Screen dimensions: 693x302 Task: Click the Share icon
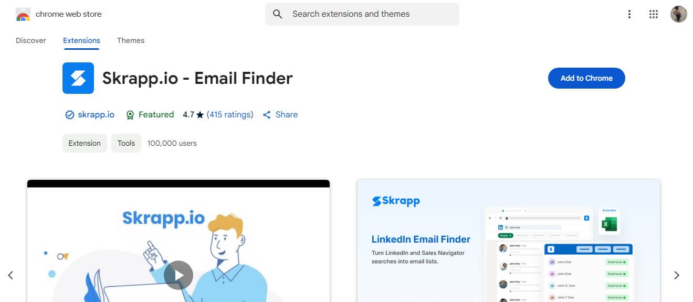click(267, 115)
